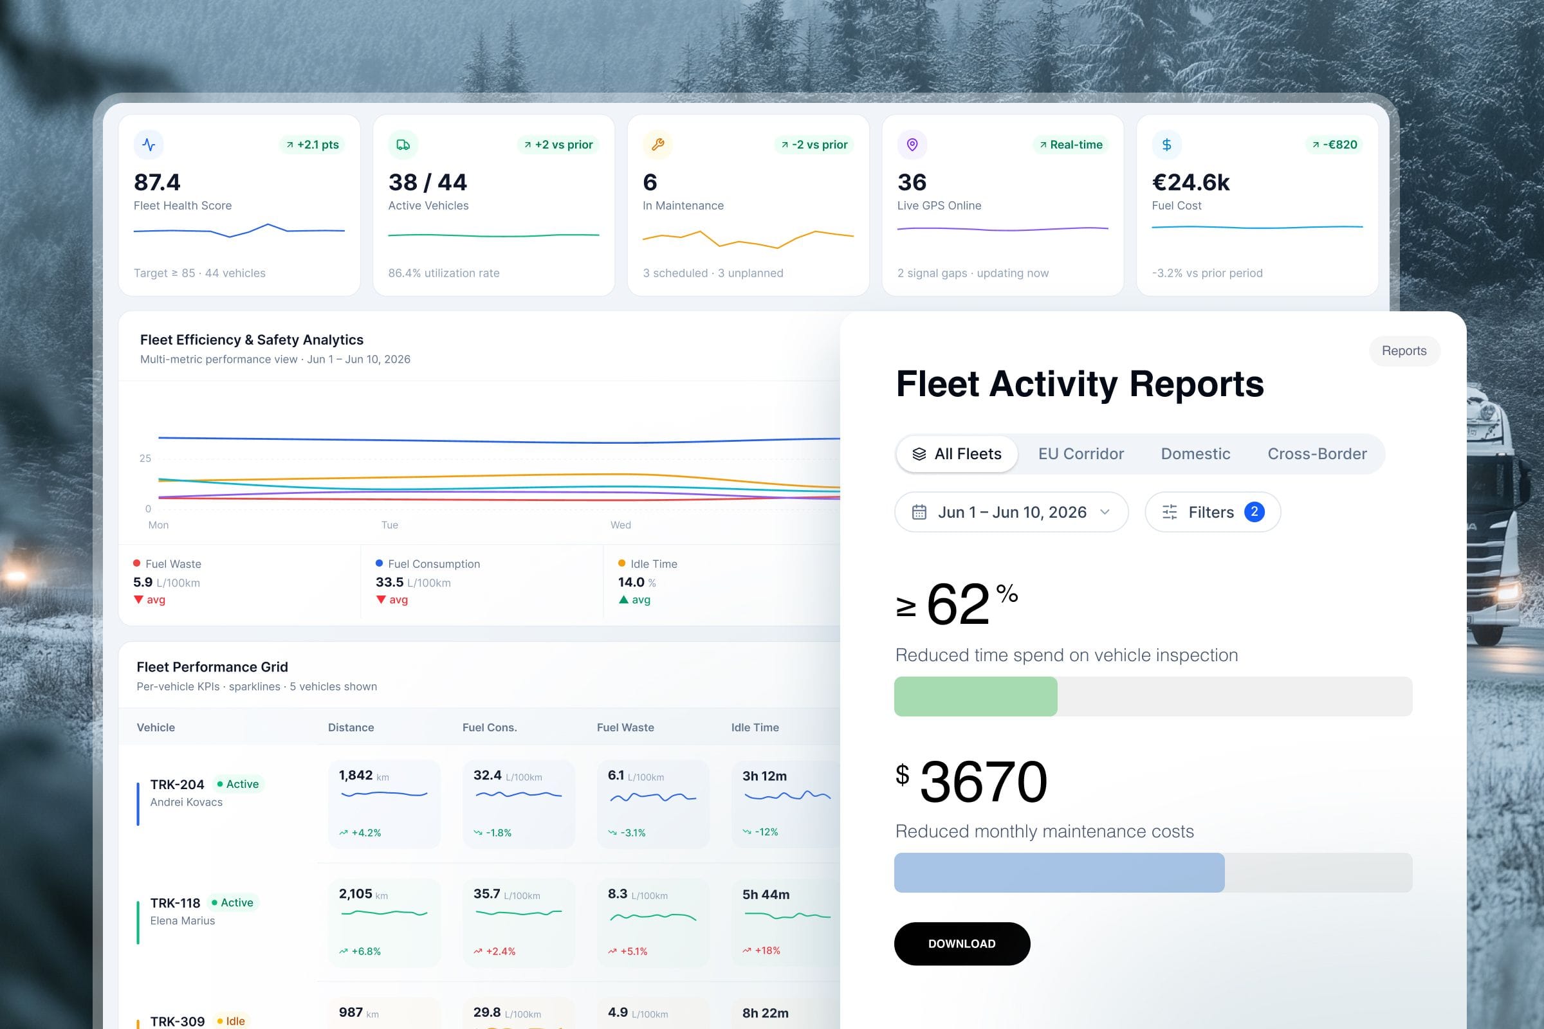This screenshot has height=1029, width=1544.
Task: Select the TRK-204 vehicle name
Action: point(178,784)
